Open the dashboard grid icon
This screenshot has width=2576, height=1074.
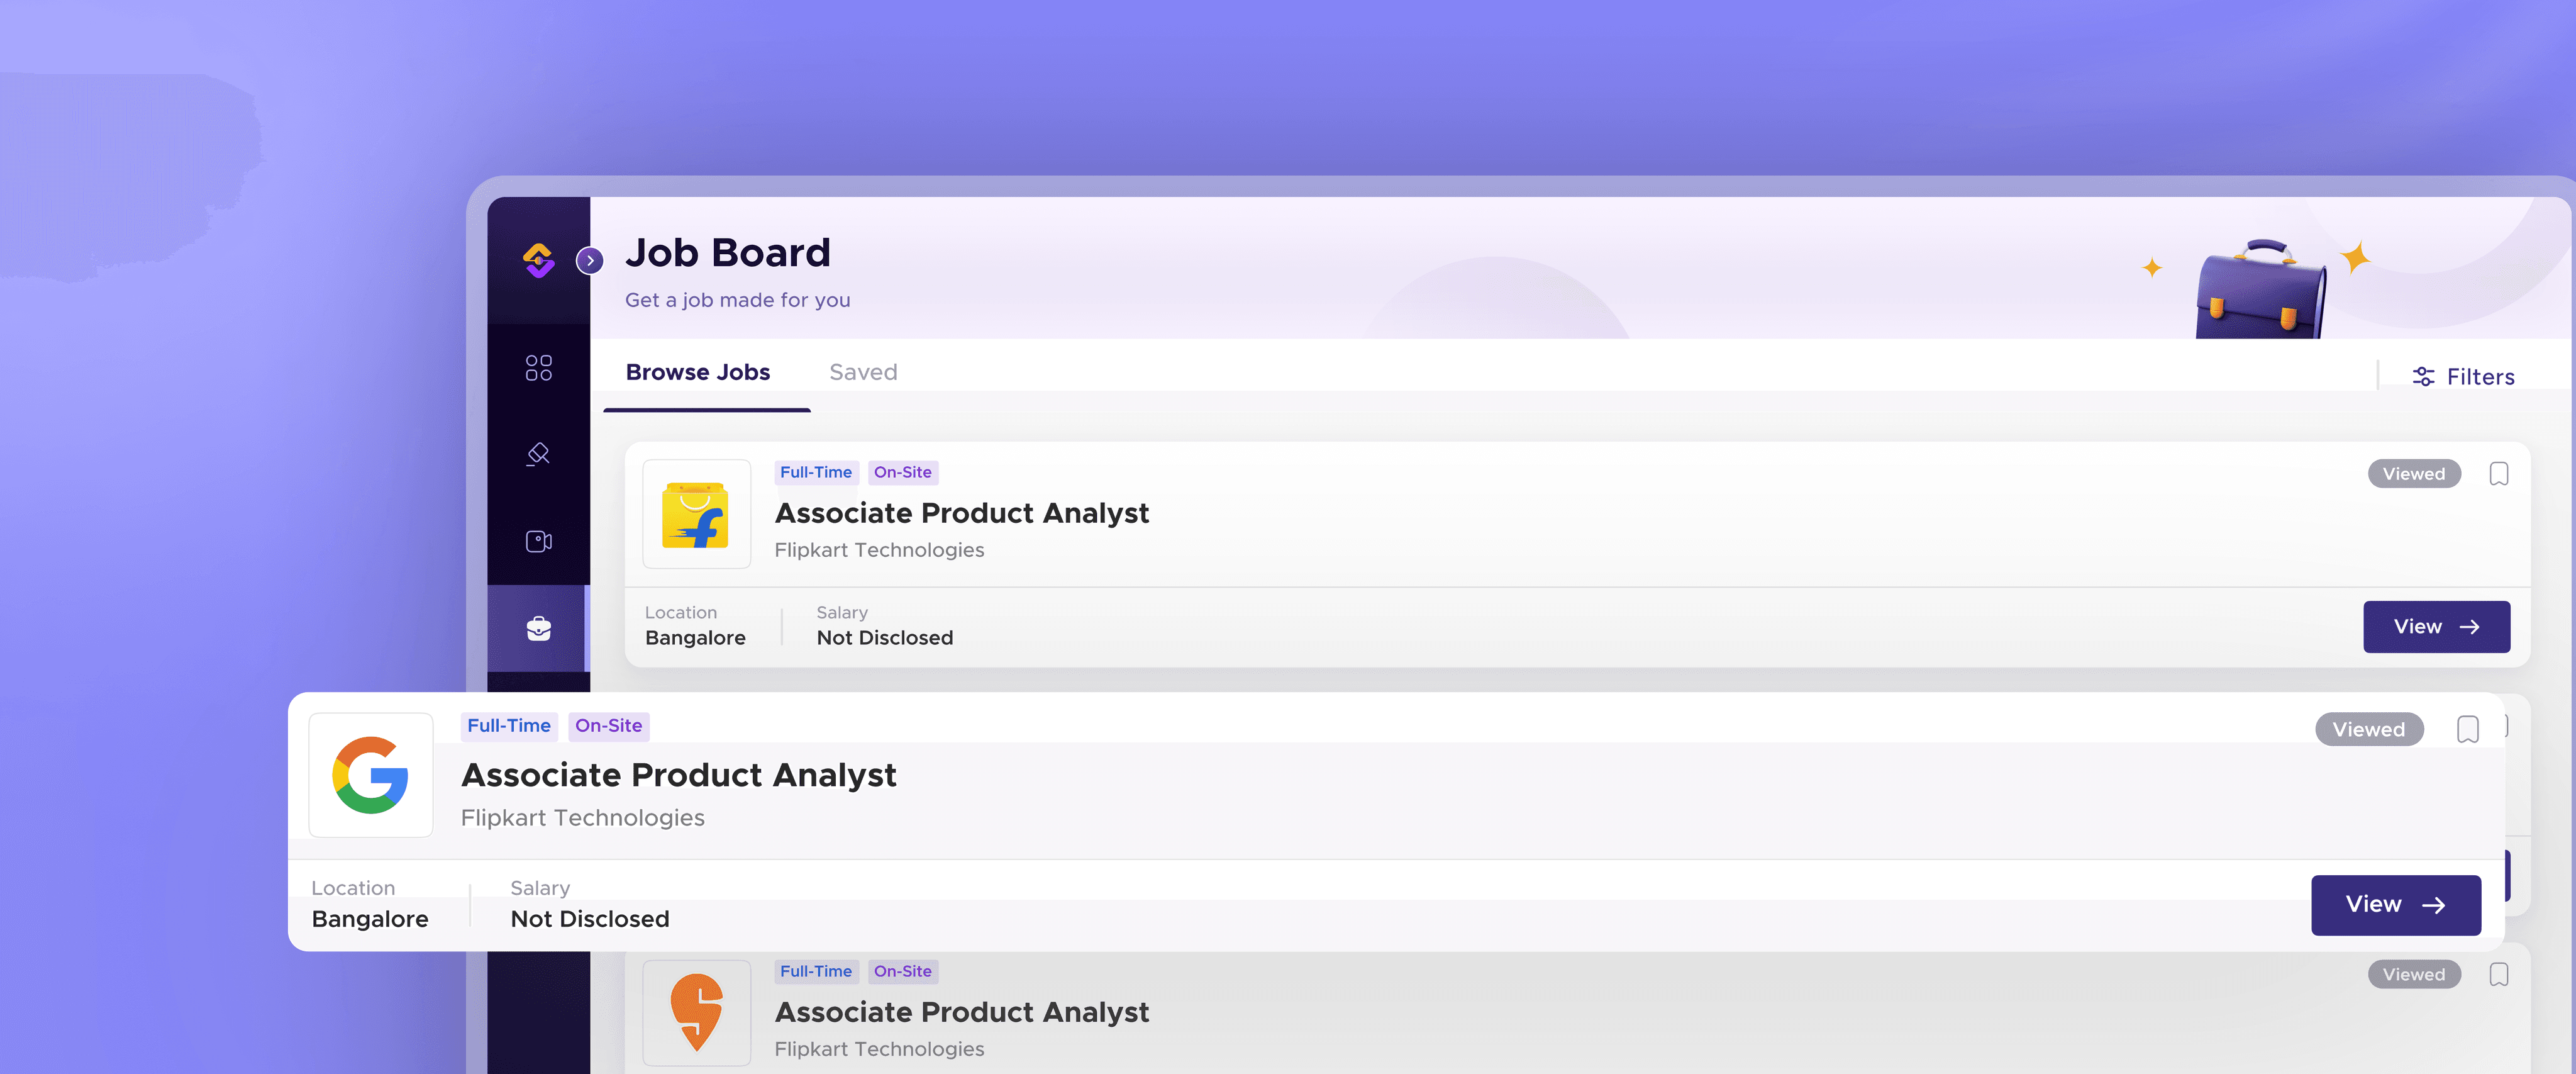tap(538, 368)
